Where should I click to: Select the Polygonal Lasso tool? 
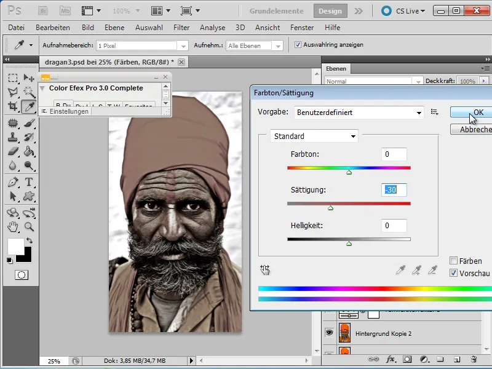click(x=12, y=92)
